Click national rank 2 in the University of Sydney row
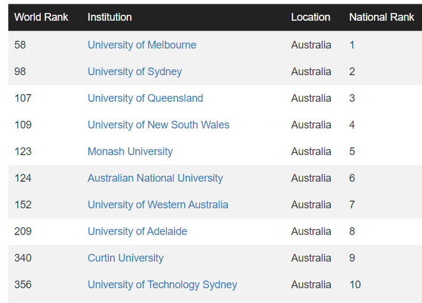 coord(352,72)
